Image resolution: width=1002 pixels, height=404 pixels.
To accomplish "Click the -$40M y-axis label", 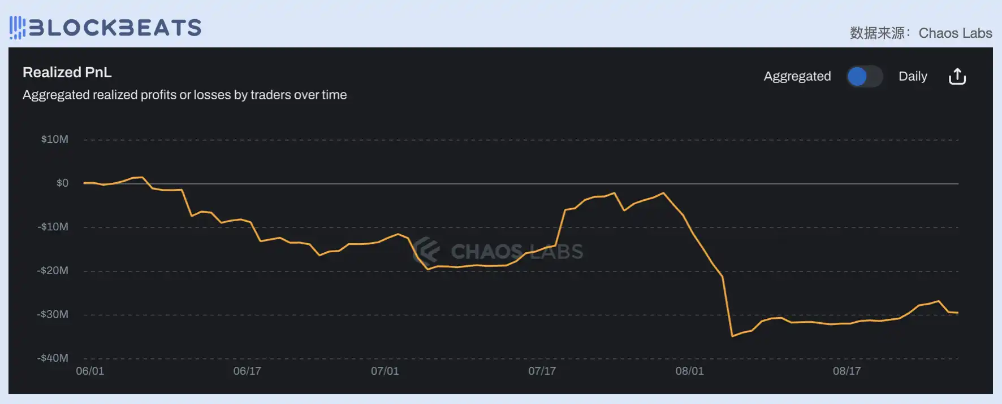I will pyautogui.click(x=53, y=358).
